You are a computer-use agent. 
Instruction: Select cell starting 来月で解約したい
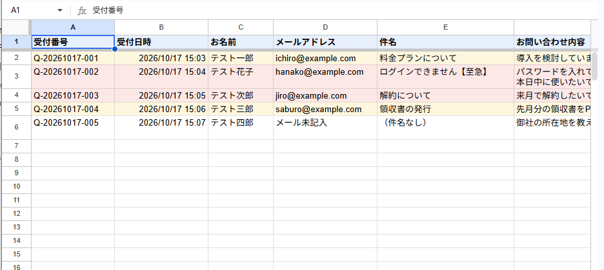[552, 95]
